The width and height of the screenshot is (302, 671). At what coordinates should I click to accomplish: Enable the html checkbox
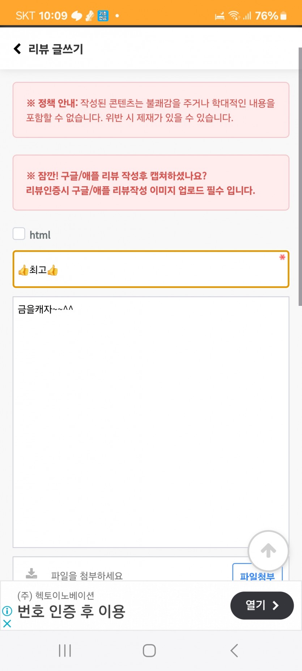click(x=19, y=234)
